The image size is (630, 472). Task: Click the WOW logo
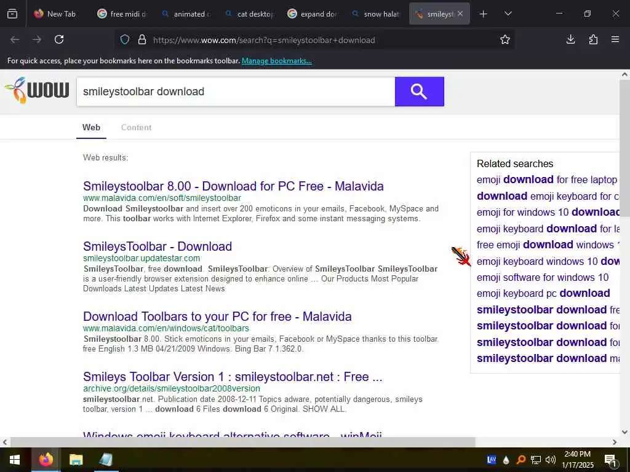(x=37, y=90)
